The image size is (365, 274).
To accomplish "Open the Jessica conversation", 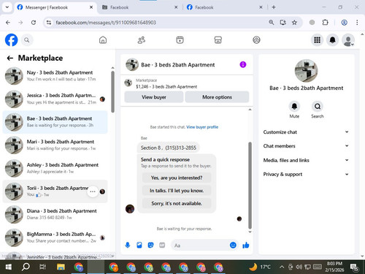I will pyautogui.click(x=55, y=99).
